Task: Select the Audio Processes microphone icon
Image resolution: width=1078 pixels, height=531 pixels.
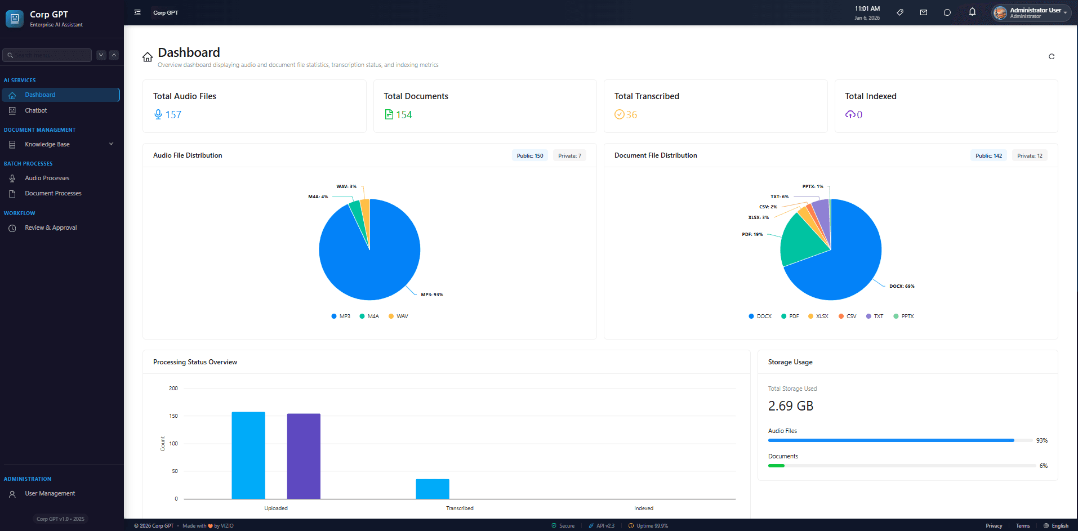Action: 12,178
